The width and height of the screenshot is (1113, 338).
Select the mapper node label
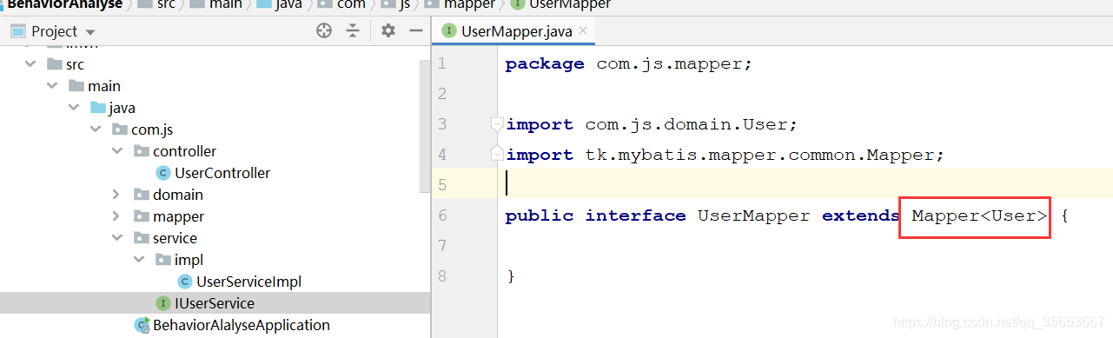[178, 216]
